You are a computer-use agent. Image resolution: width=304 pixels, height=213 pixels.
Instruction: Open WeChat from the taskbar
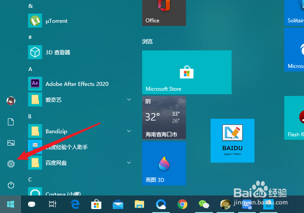204,204
